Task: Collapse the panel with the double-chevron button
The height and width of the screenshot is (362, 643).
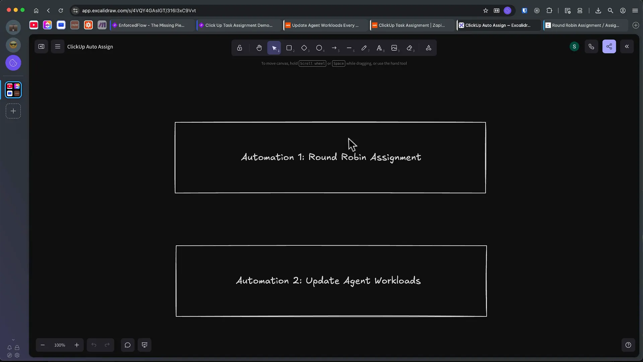Action: pyautogui.click(x=627, y=46)
